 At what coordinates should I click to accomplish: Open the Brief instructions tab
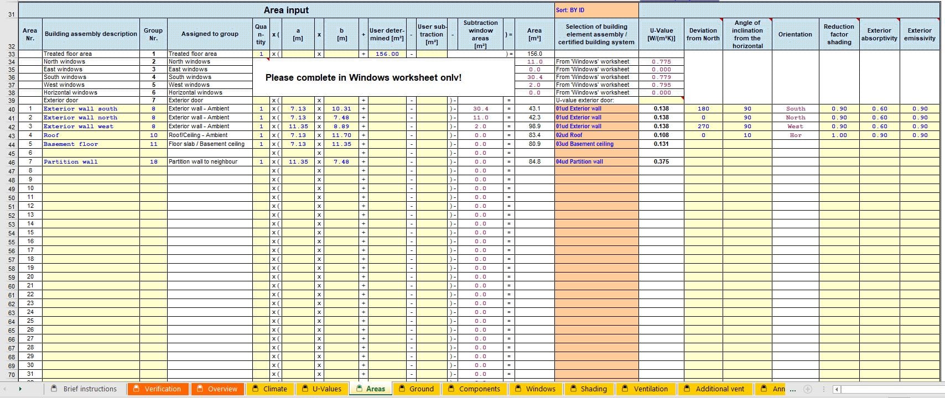pyautogui.click(x=84, y=389)
